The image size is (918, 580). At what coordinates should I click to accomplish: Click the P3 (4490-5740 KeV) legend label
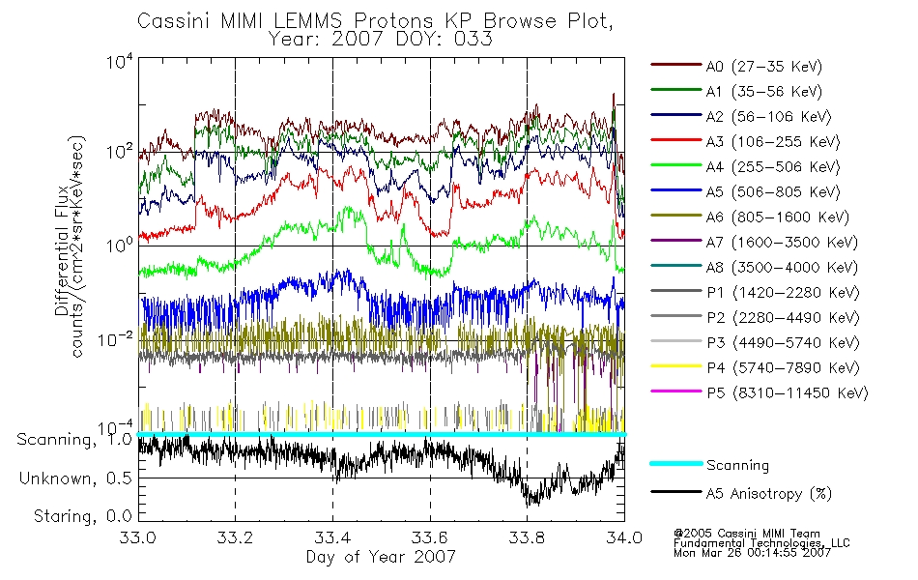(x=783, y=343)
